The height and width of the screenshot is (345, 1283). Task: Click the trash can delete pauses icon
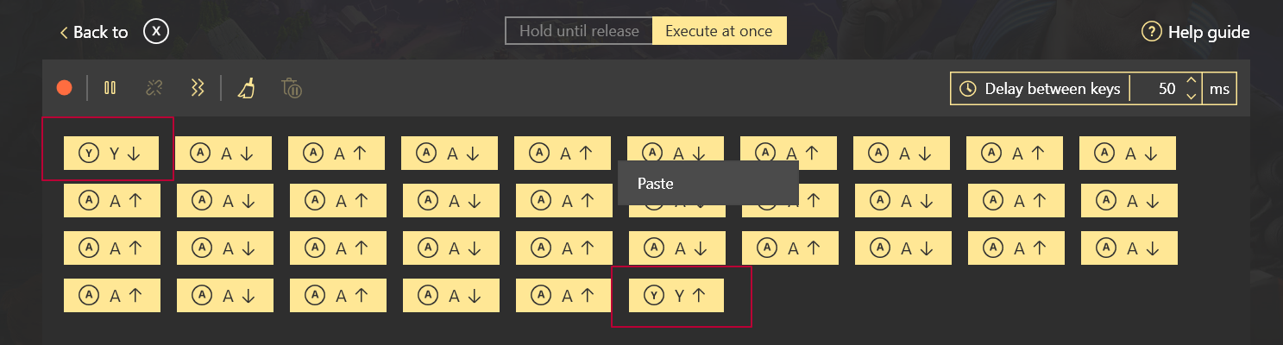point(292,88)
